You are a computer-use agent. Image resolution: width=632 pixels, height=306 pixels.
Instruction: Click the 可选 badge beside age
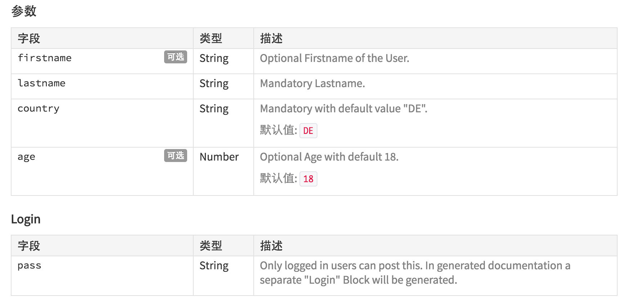click(175, 156)
